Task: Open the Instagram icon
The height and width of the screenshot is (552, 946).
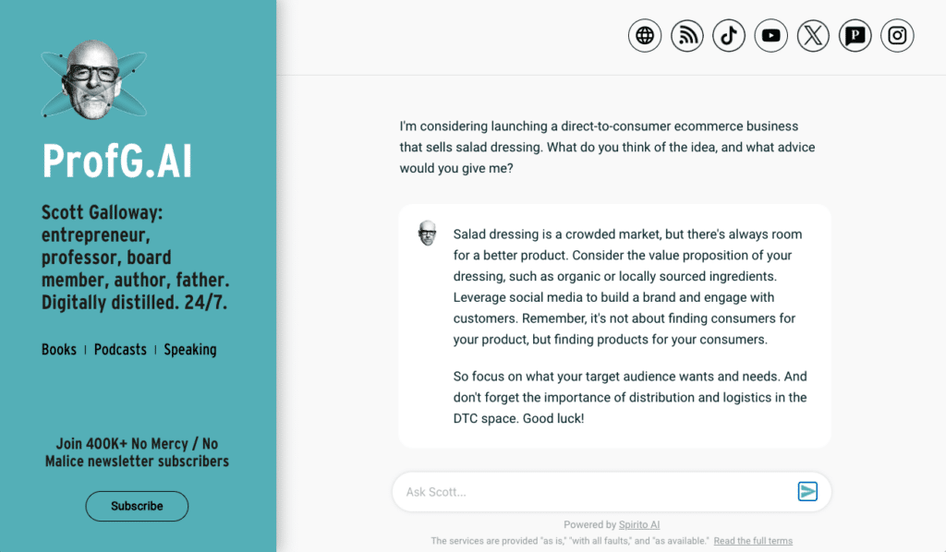Action: [897, 36]
